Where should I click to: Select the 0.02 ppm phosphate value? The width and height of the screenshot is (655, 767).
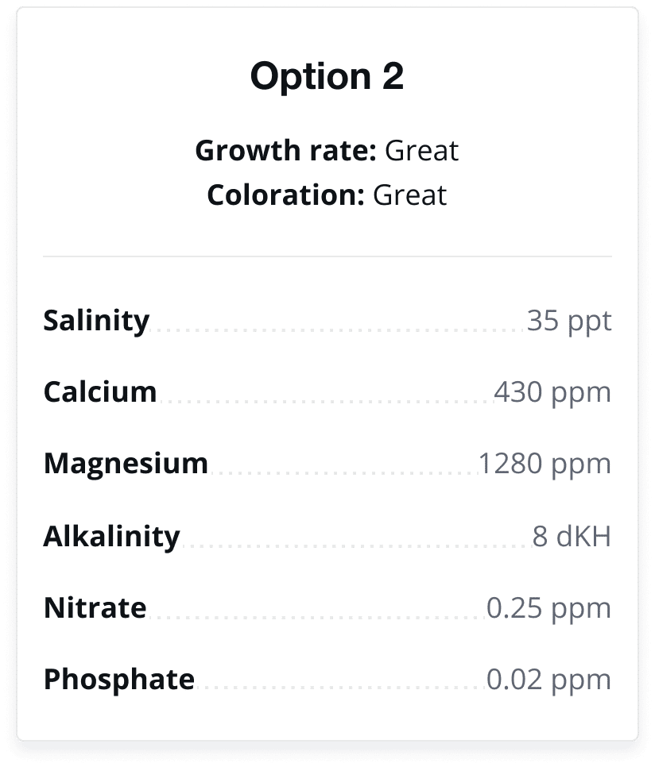(x=548, y=679)
